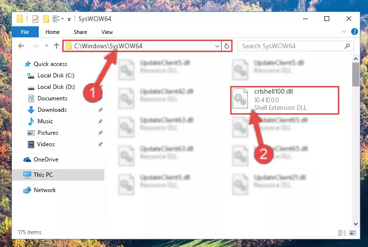Click the Documents page icon

pyautogui.click(x=31, y=98)
